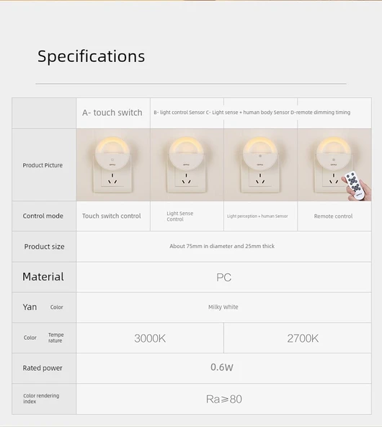
Task: Click the wall socket under touch switch lamp
Action: [112, 181]
